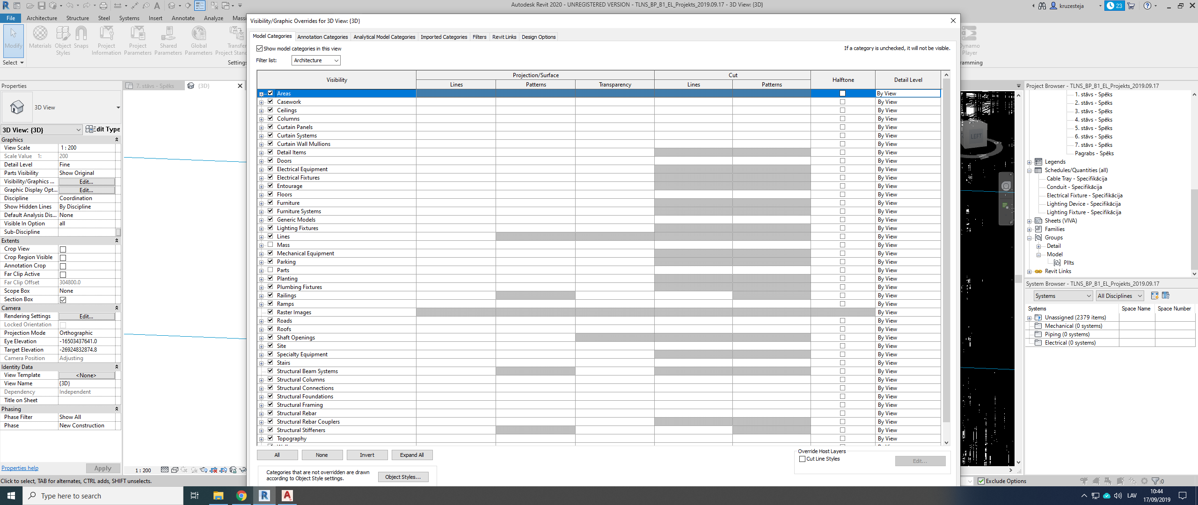1198x505 pixels.
Task: Open the Revit Links tab
Action: click(x=504, y=37)
